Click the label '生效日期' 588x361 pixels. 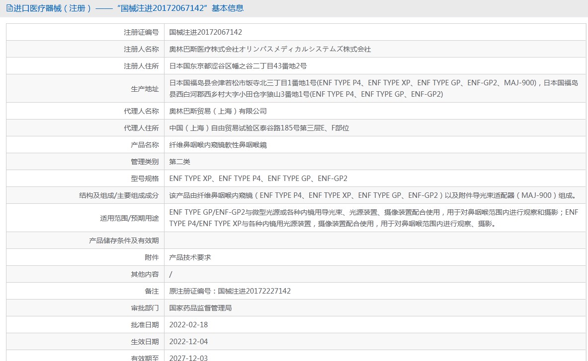pos(145,342)
